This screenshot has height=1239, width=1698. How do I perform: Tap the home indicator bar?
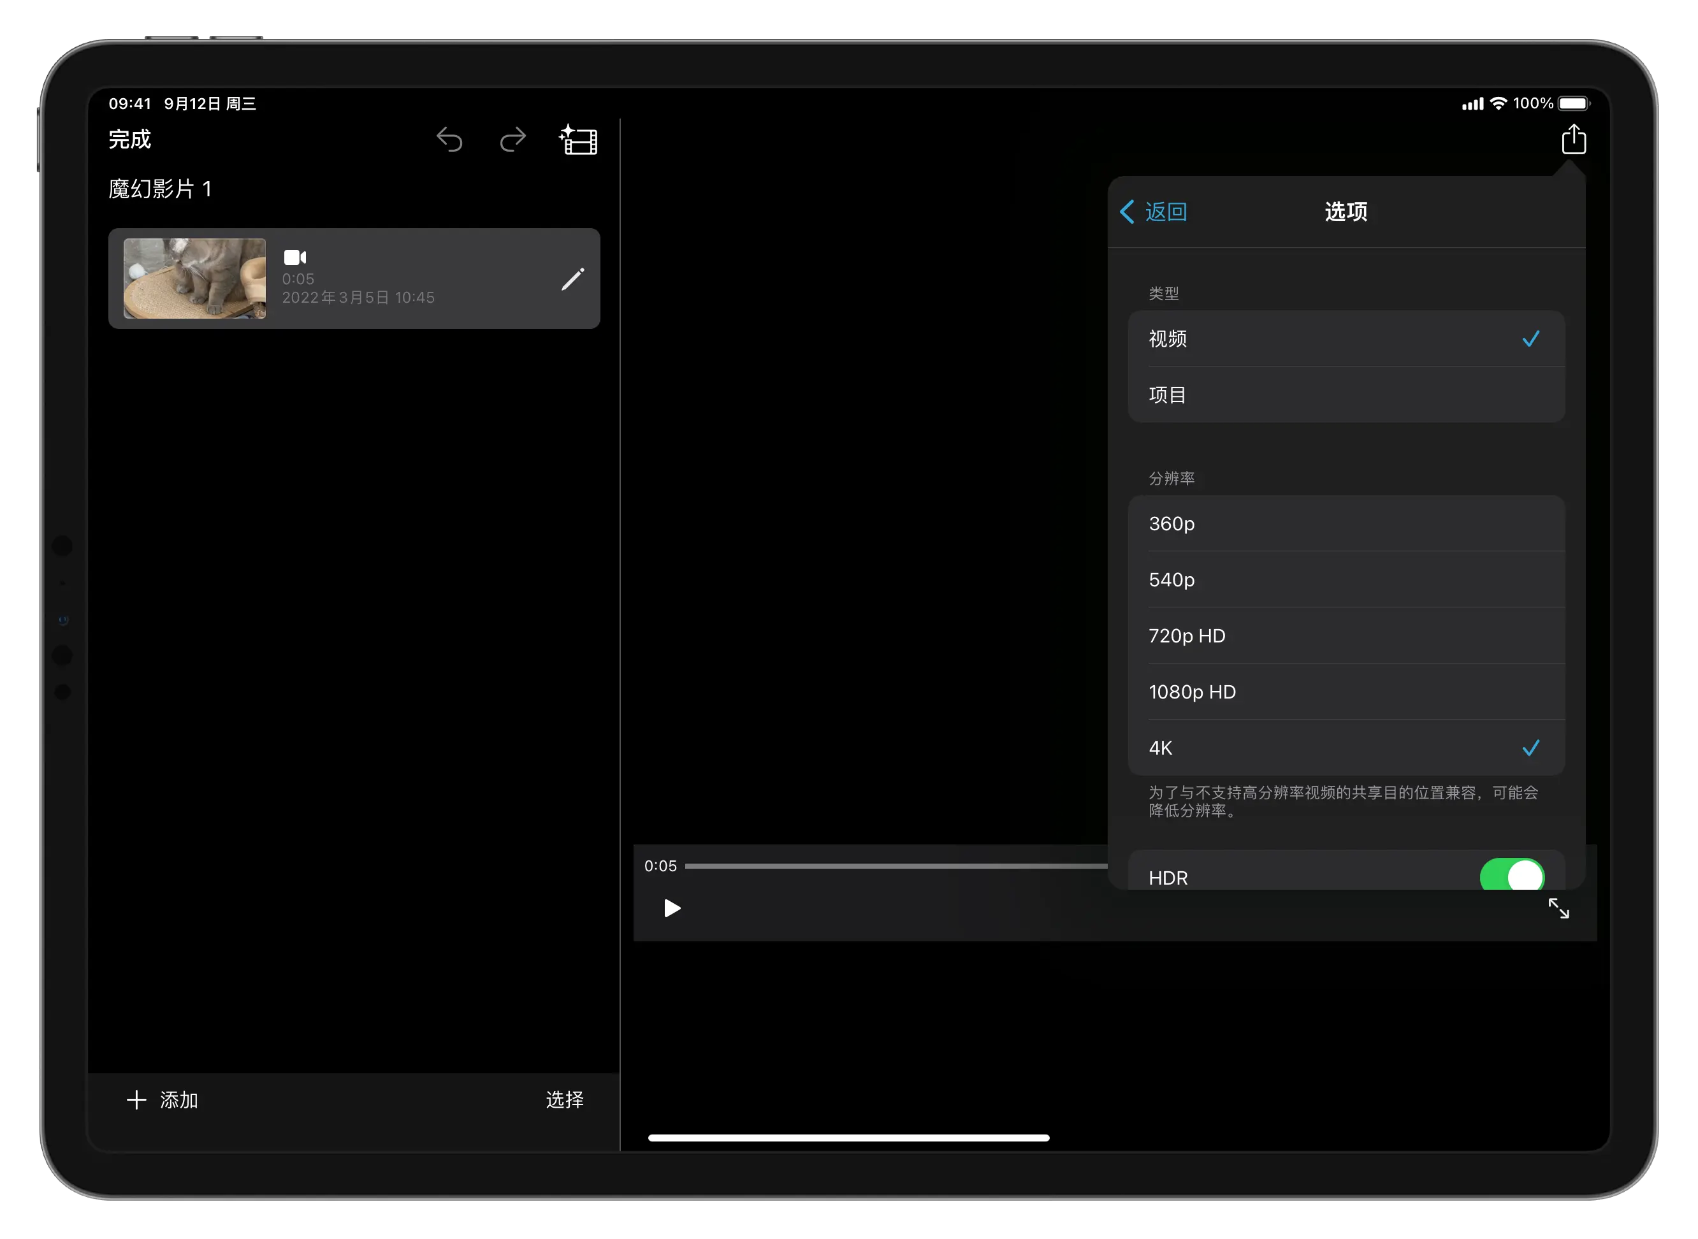[x=848, y=1138]
